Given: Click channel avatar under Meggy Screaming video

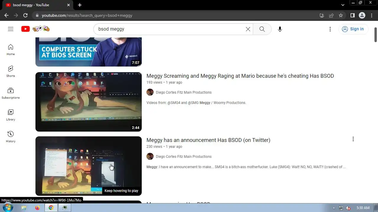Looking at the screenshot, I should click(x=150, y=92).
